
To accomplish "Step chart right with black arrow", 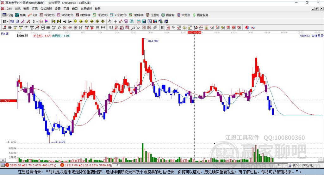I will [70, 21].
